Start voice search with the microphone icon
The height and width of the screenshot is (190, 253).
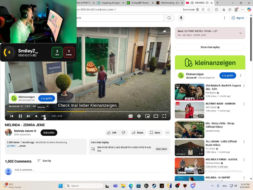click(181, 18)
